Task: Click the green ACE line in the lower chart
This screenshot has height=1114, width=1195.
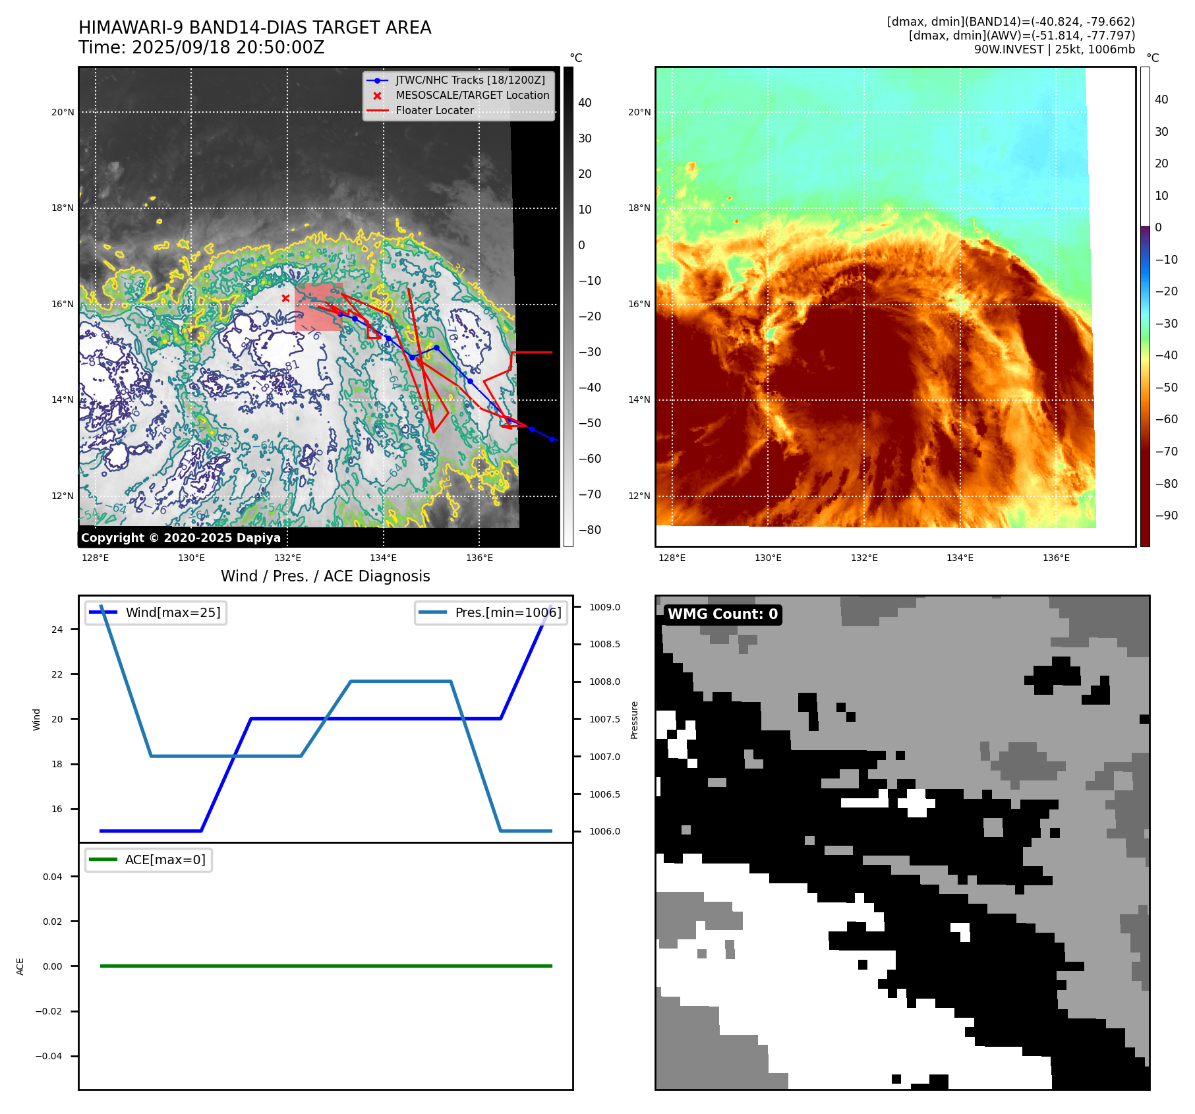Action: tap(326, 966)
